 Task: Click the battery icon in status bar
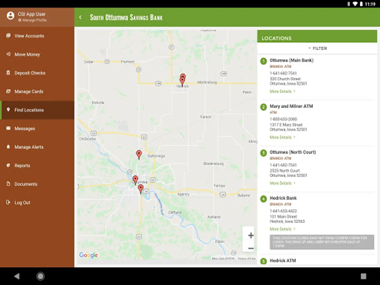[361, 4]
